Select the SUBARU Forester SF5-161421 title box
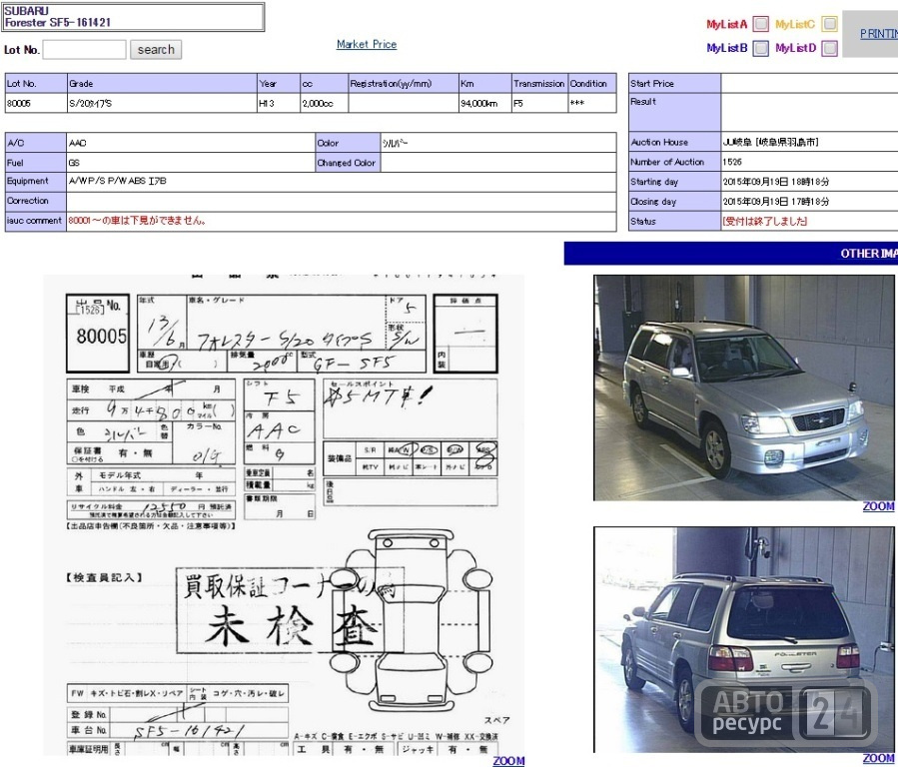The image size is (898, 767). (134, 17)
